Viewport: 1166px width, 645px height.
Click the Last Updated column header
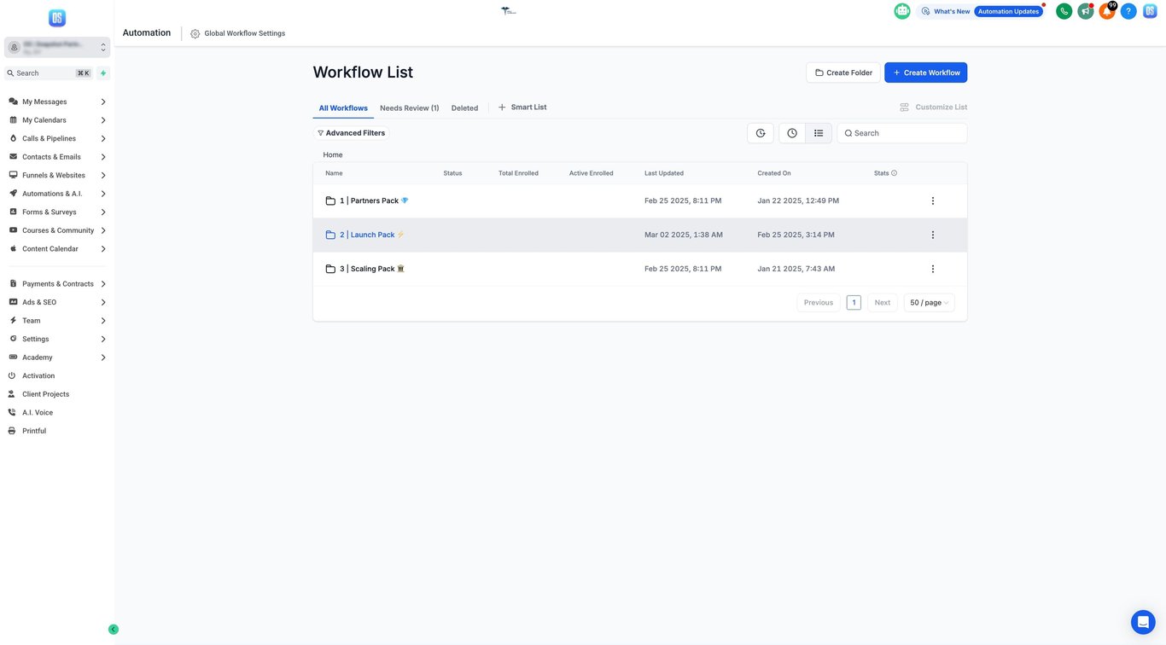click(664, 173)
